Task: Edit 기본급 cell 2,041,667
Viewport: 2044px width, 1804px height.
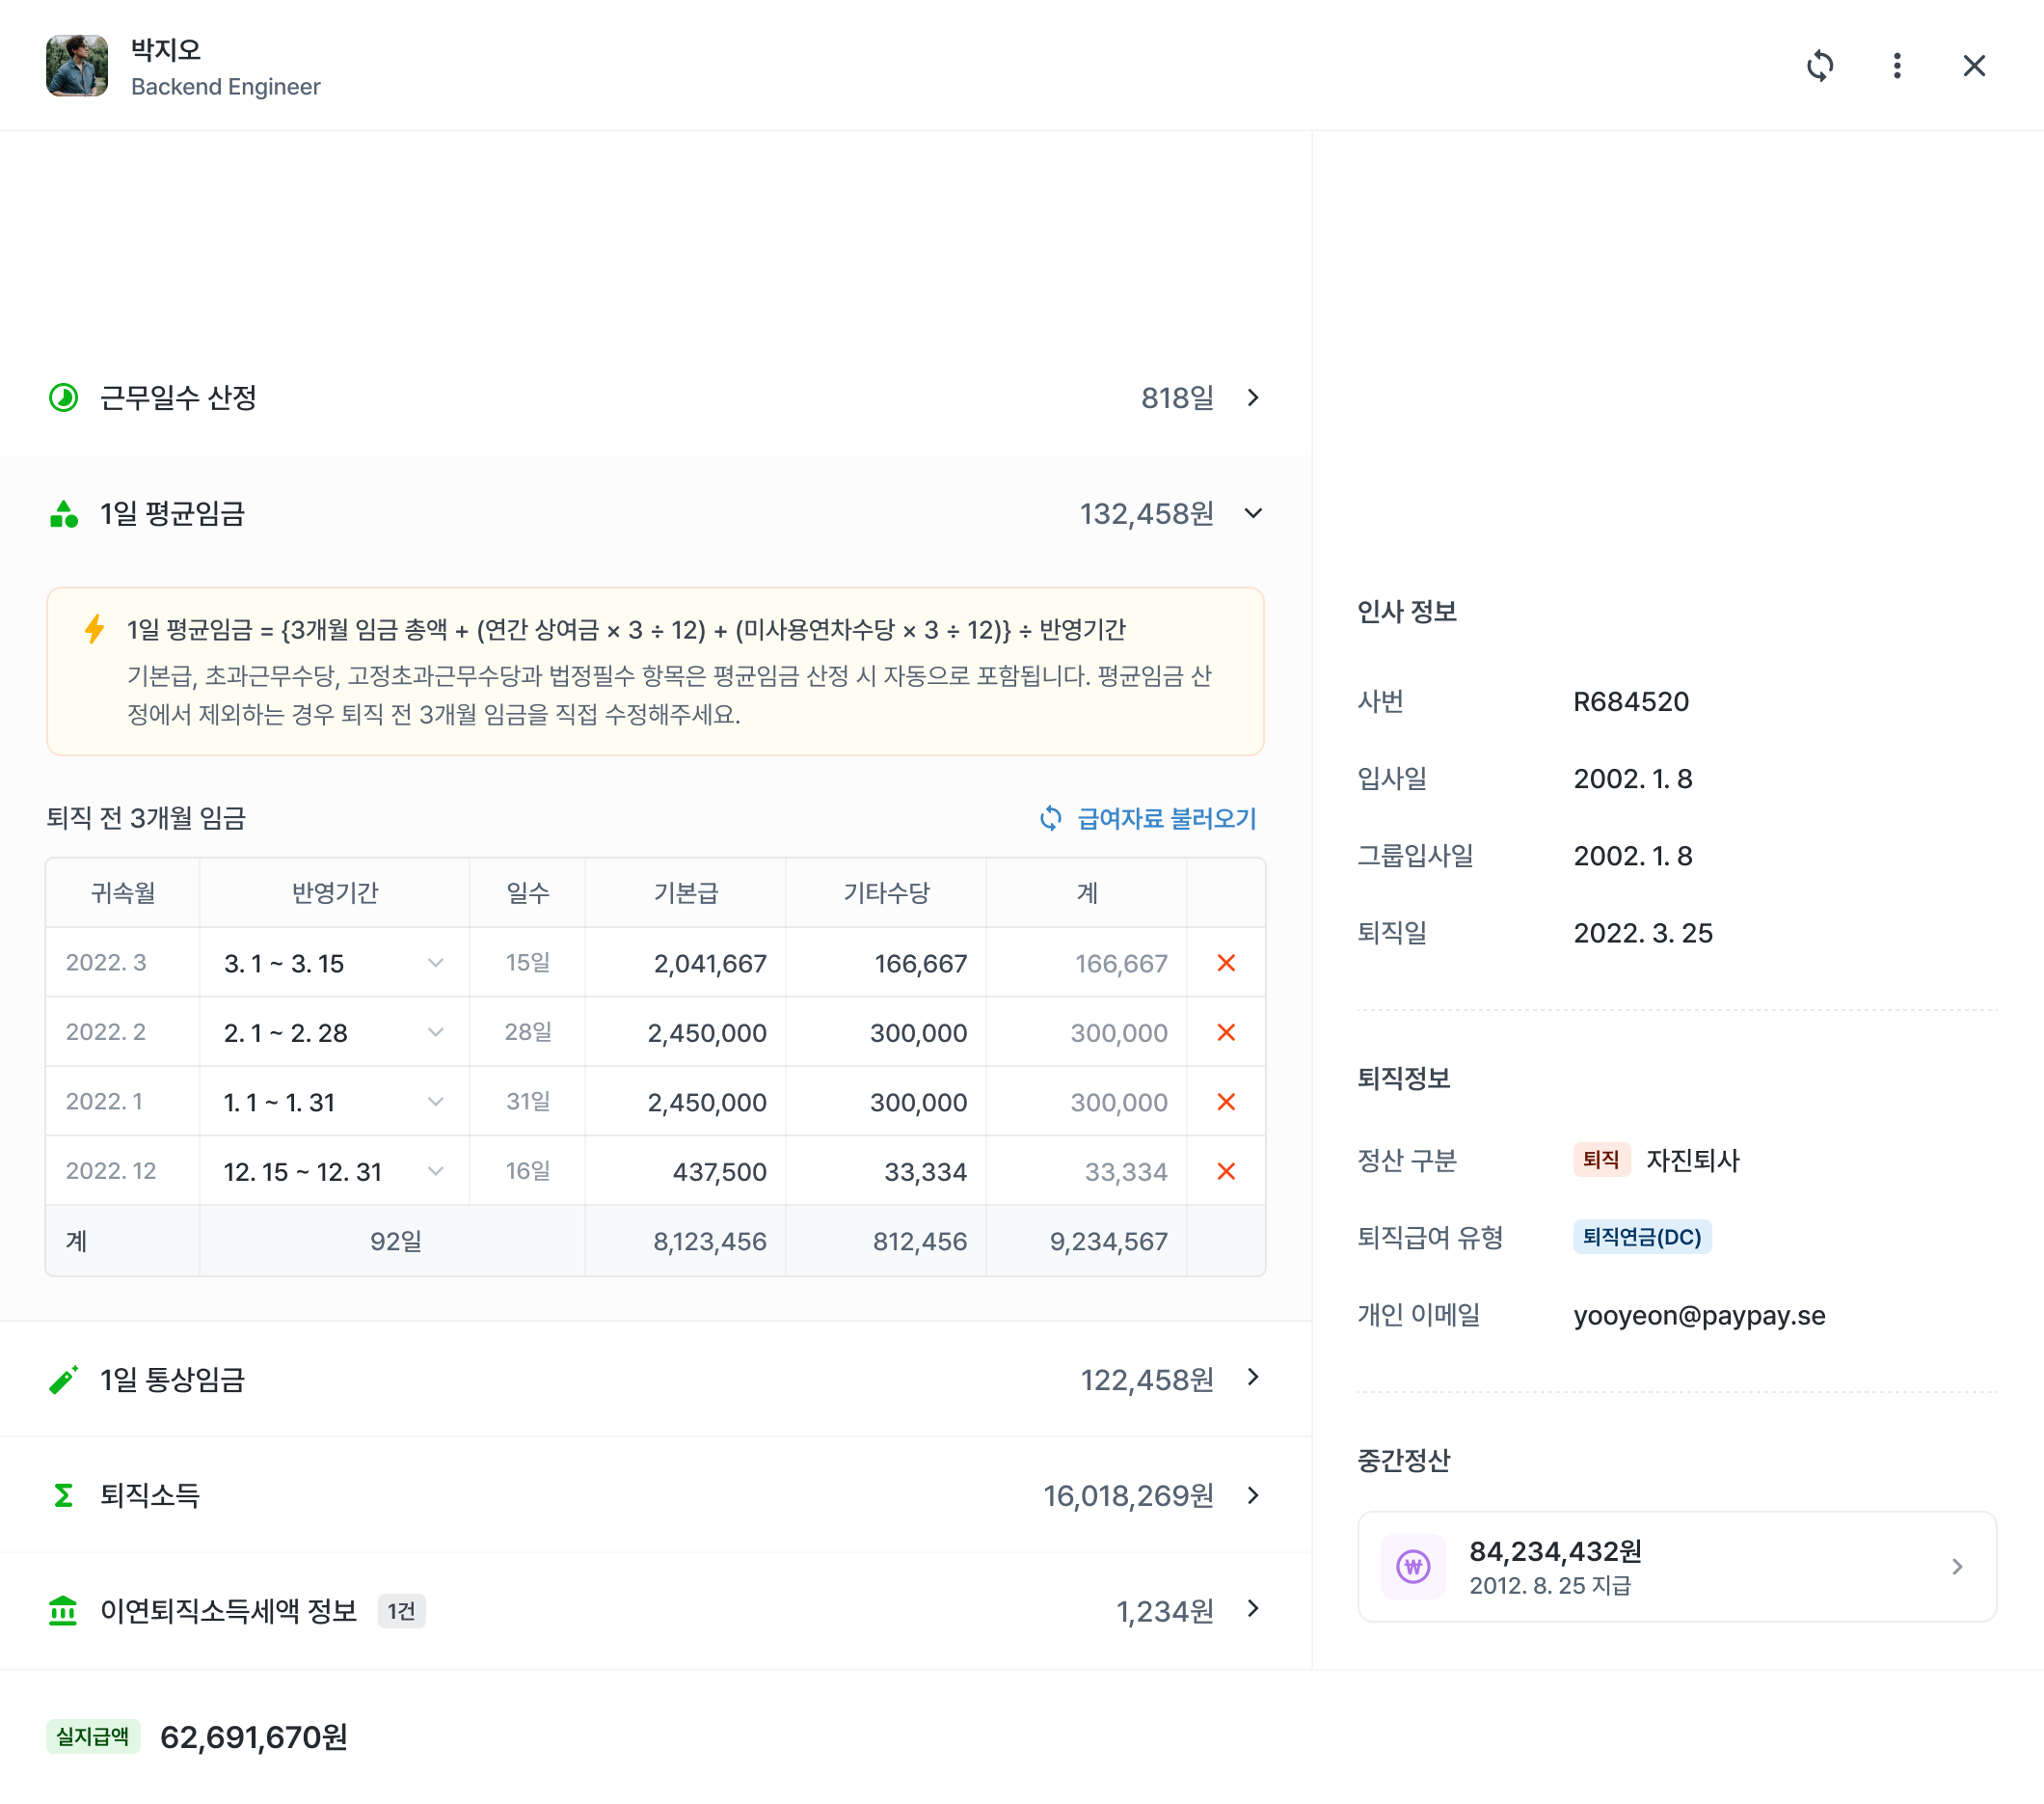Action: (x=709, y=964)
